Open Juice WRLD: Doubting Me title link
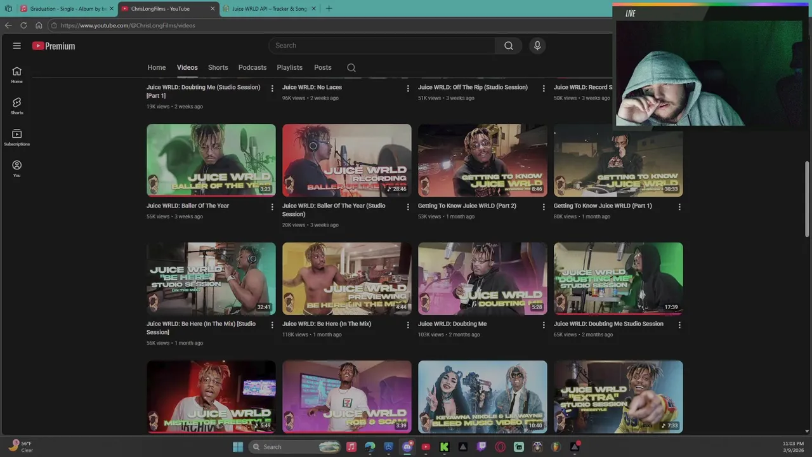The height and width of the screenshot is (457, 812). click(x=452, y=324)
